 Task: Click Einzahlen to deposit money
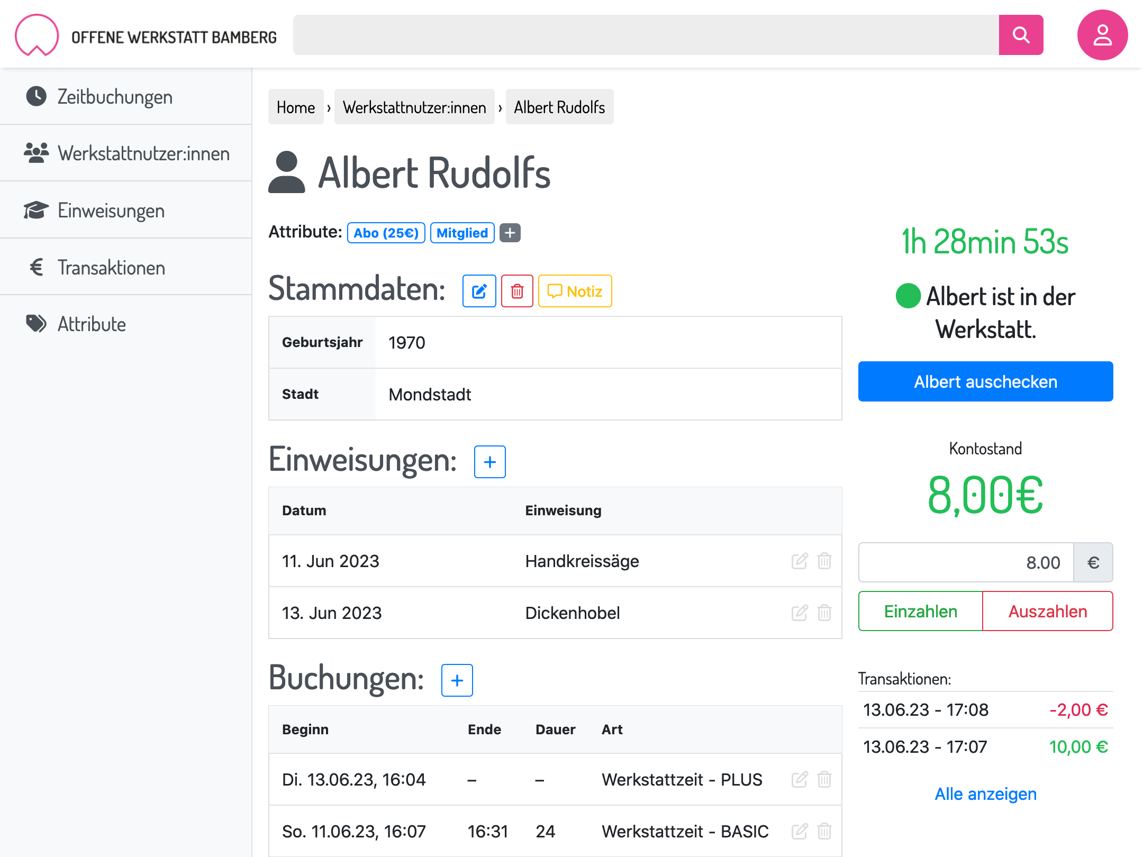pos(920,611)
